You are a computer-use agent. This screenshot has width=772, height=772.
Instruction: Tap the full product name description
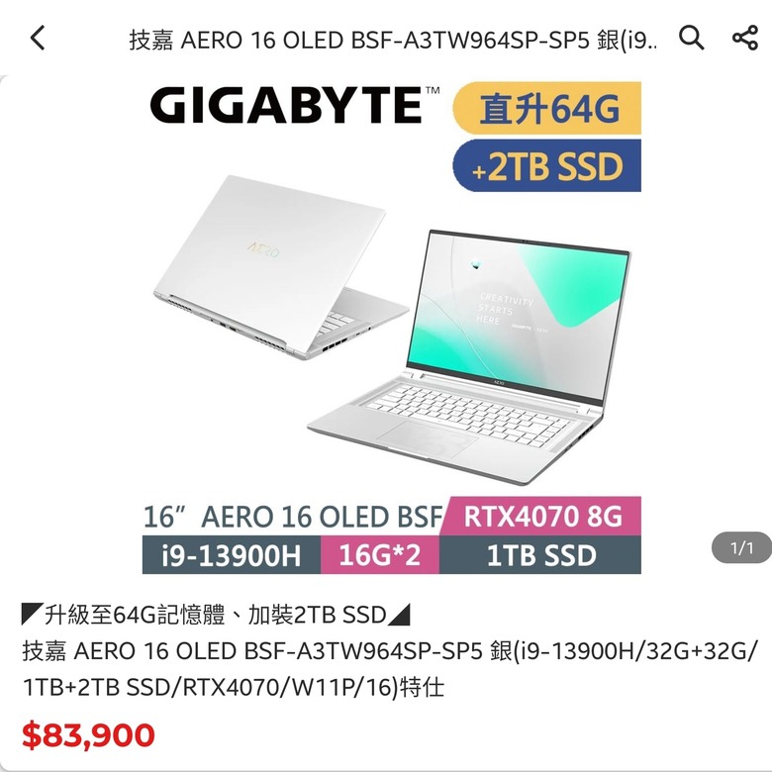[x=388, y=669]
